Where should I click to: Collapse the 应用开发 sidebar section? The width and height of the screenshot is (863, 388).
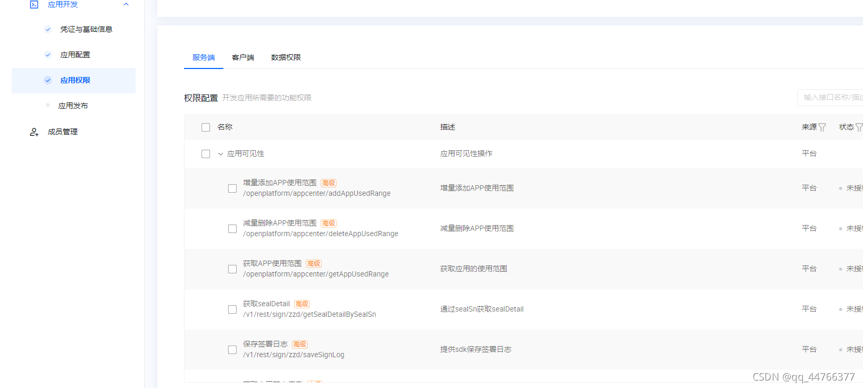click(126, 4)
